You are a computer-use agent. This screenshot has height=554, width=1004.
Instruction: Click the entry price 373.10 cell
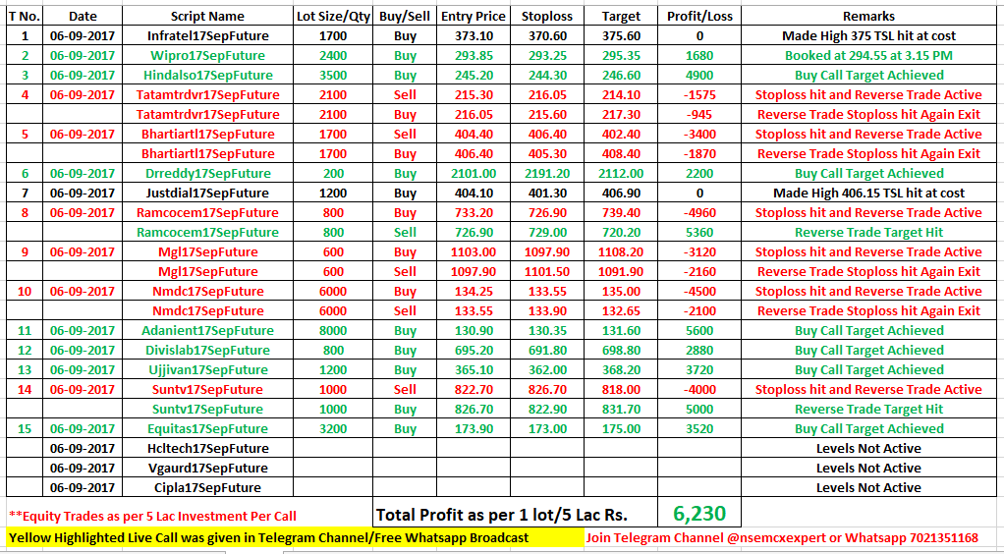[474, 36]
